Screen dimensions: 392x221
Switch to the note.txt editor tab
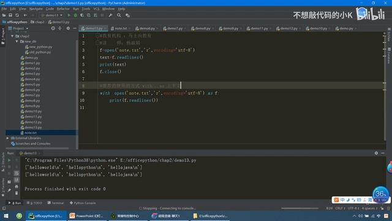121,28
